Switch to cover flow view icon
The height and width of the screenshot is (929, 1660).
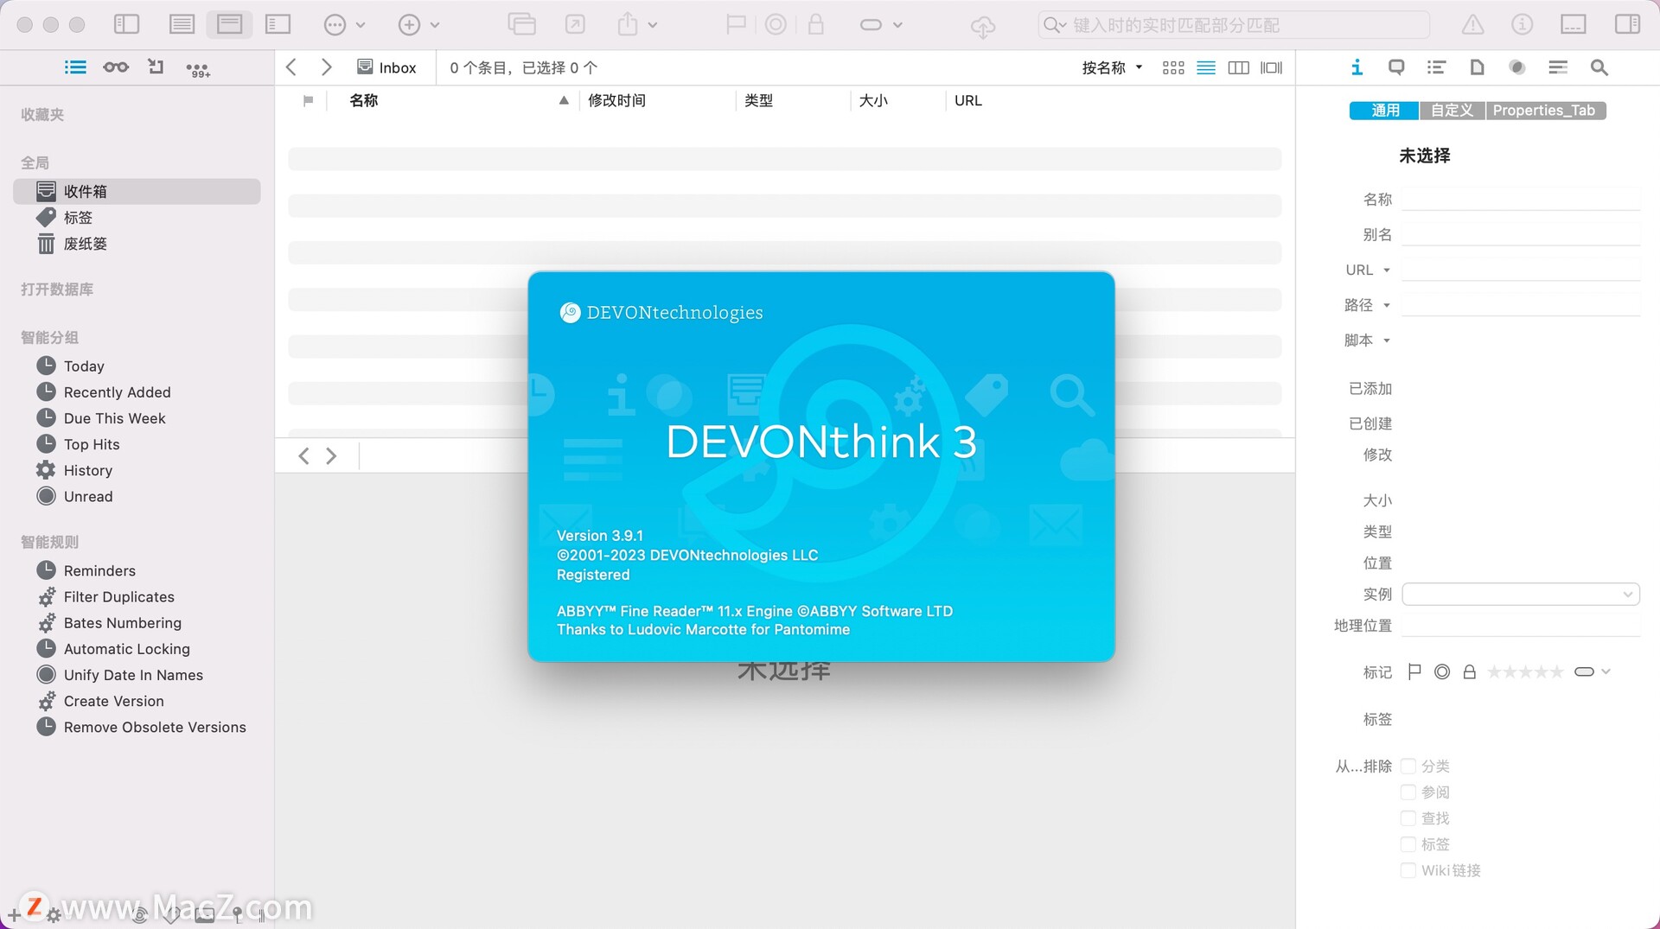tap(1272, 67)
